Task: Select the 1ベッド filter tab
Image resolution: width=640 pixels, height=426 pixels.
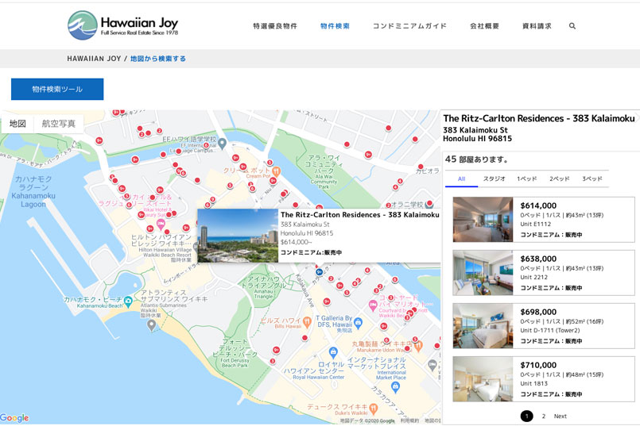Action: [526, 179]
